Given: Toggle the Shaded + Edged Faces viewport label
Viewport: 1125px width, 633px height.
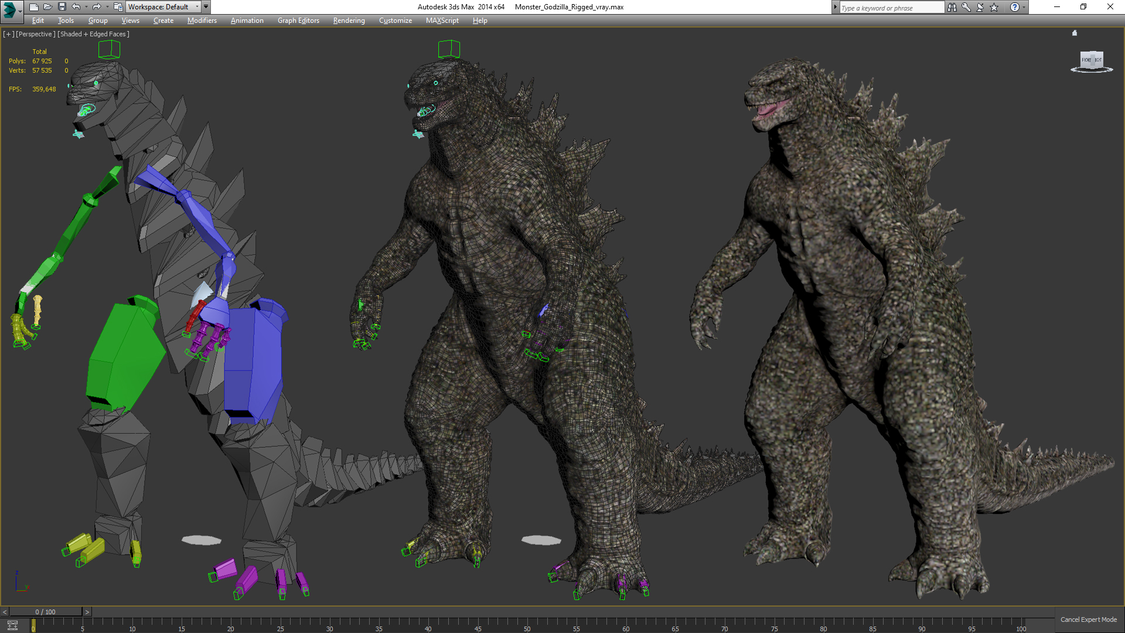Looking at the screenshot, I should [93, 34].
